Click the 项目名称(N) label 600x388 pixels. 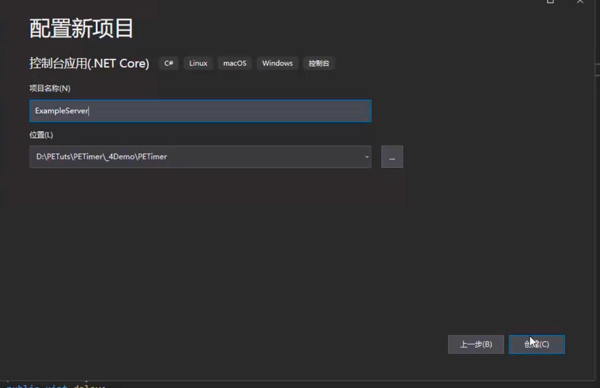(50, 88)
